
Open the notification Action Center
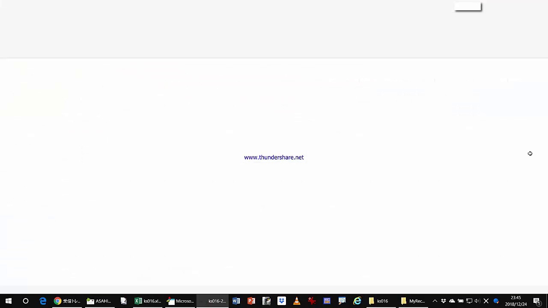[536, 301]
